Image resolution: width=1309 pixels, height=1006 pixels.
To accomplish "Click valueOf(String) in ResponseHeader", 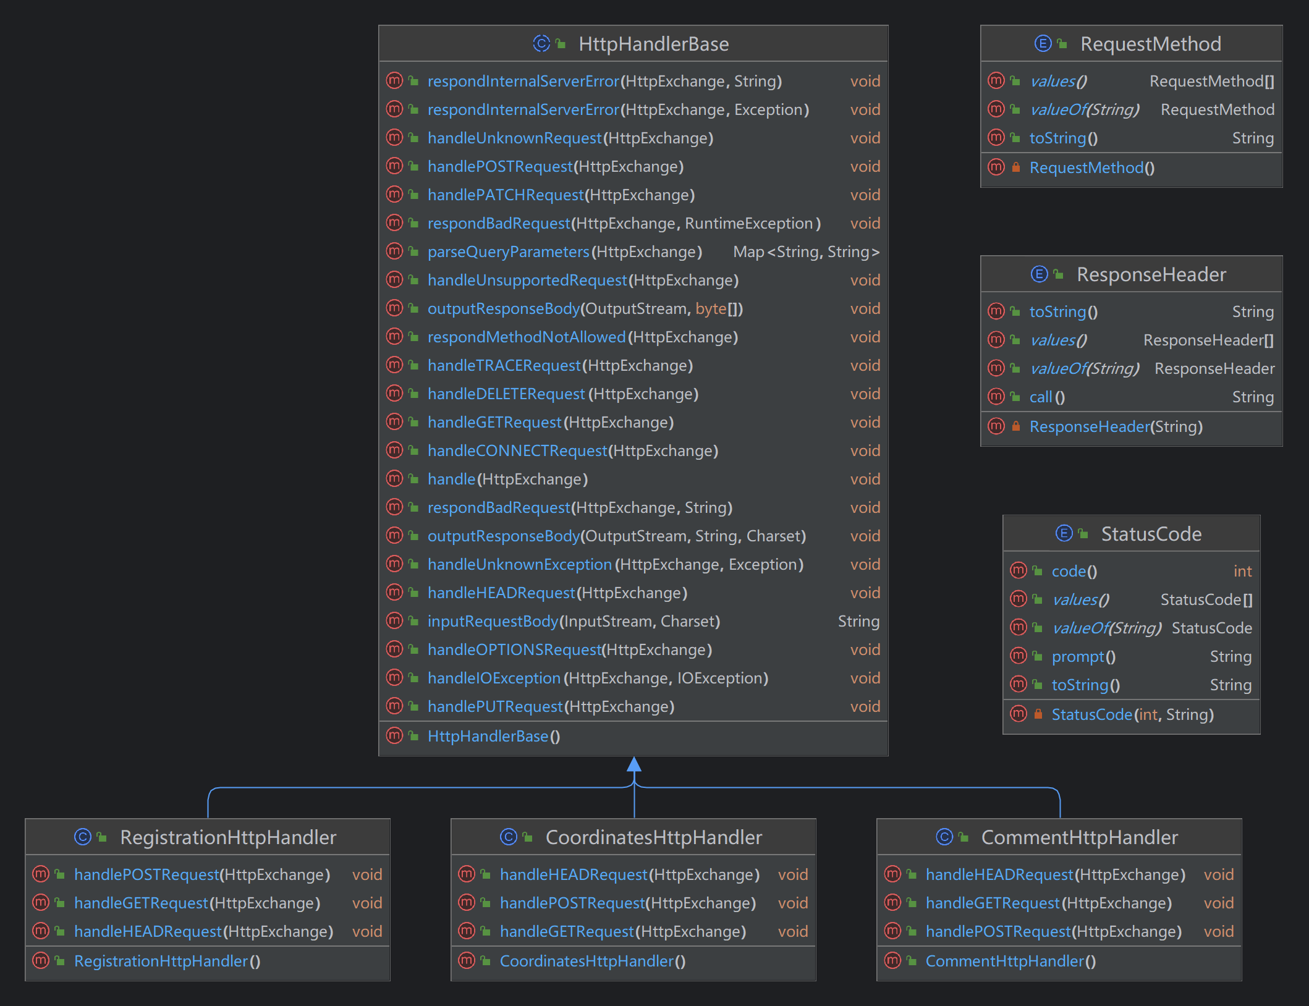I will pyautogui.click(x=1084, y=368).
